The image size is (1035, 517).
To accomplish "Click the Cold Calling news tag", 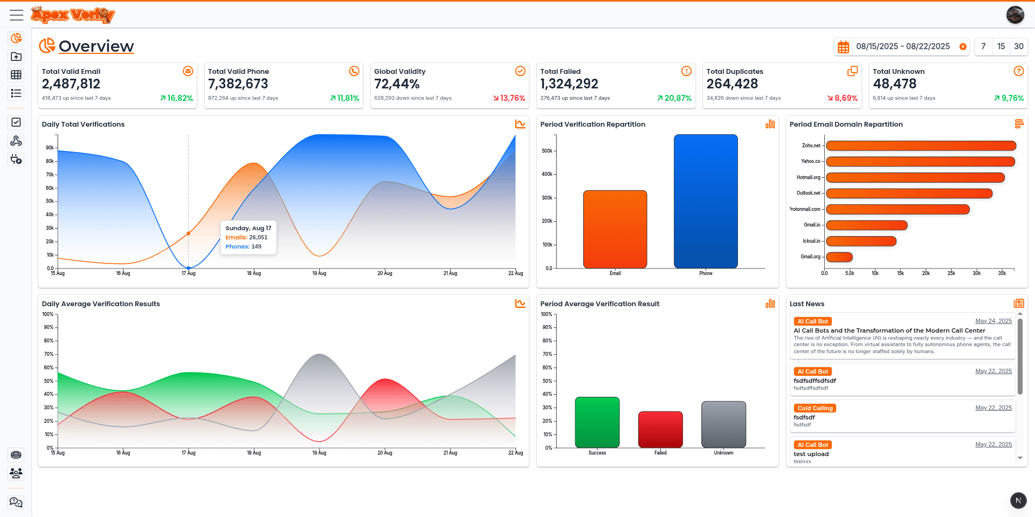I will coord(815,408).
